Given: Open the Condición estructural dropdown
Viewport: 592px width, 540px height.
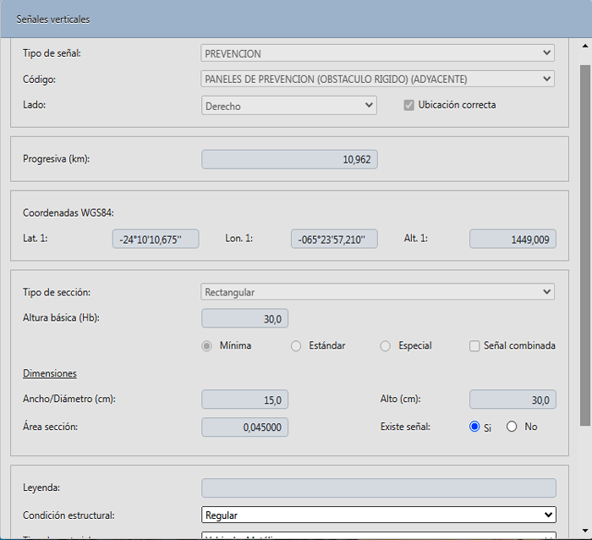Looking at the screenshot, I should [x=377, y=515].
